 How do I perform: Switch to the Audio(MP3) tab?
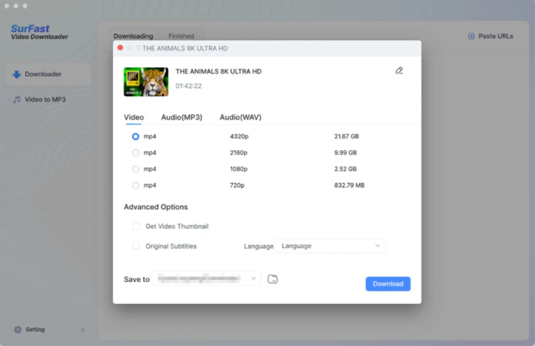coord(181,117)
